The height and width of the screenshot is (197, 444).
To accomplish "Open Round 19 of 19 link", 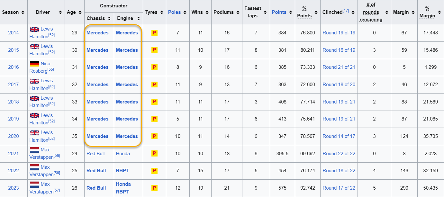I will tap(339, 33).
